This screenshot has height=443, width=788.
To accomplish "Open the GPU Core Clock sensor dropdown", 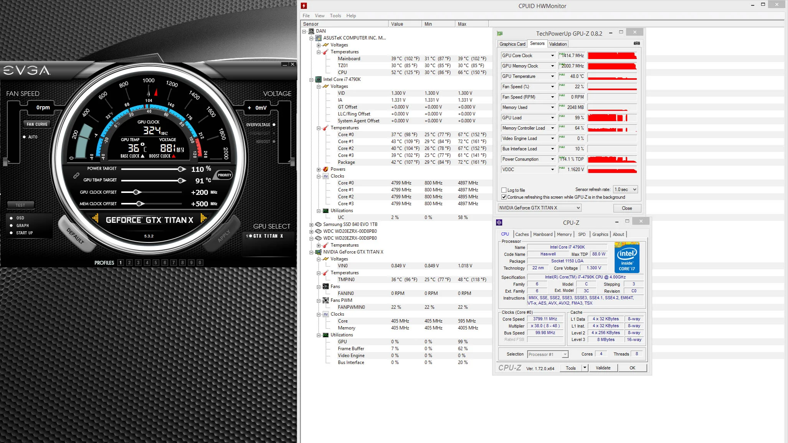I will [x=552, y=56].
